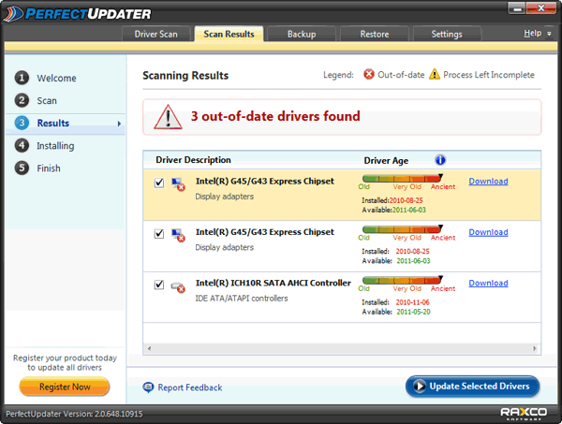Click the step 5 number circle beside Finish

coord(22,168)
